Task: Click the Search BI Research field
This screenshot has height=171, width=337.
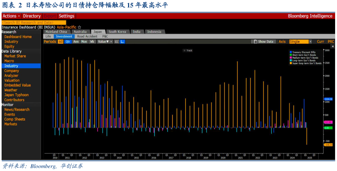Action: [34, 22]
